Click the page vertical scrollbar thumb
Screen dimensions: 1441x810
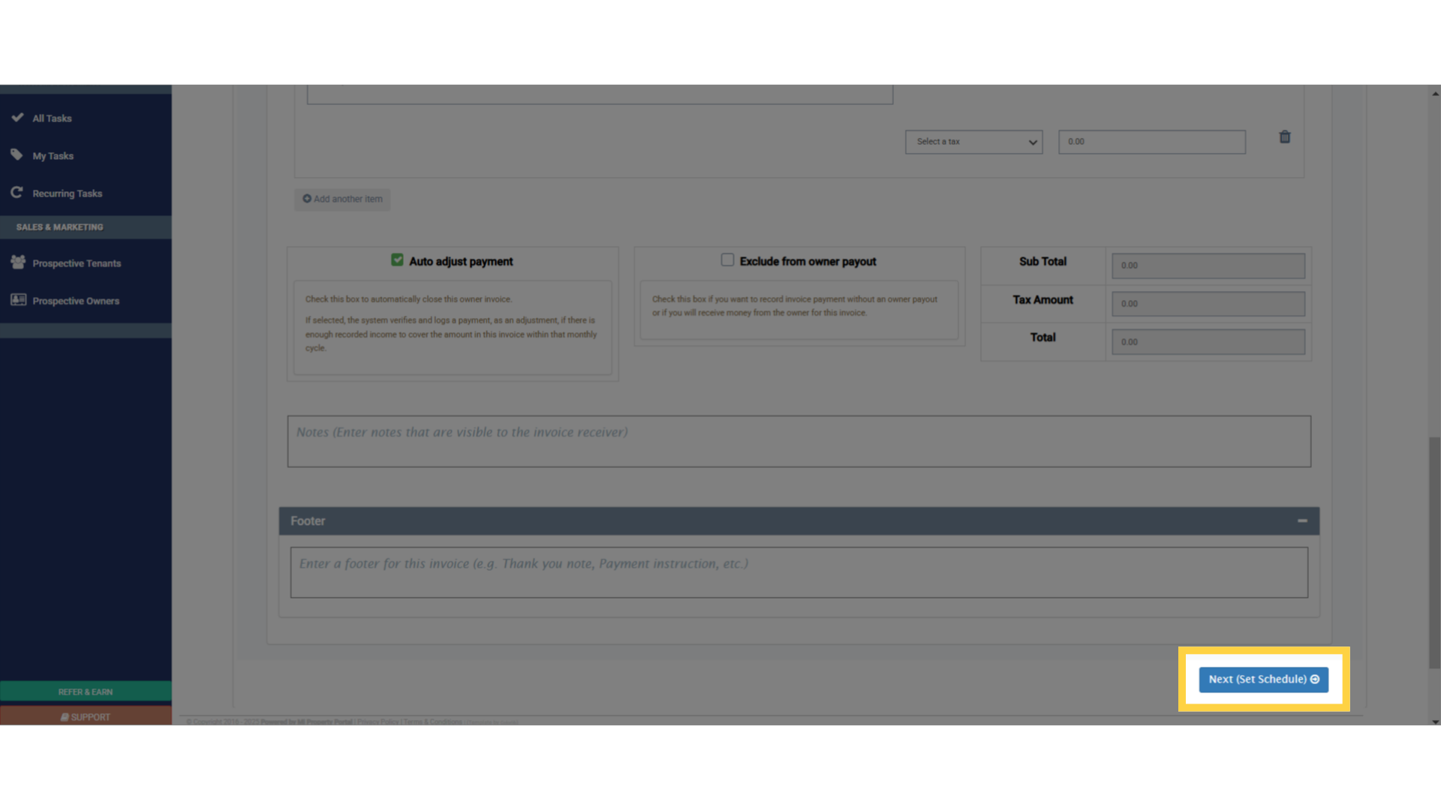[1434, 551]
